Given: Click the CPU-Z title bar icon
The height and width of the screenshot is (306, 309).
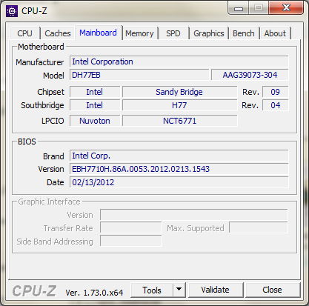Looking at the screenshot, I should tap(12, 11).
